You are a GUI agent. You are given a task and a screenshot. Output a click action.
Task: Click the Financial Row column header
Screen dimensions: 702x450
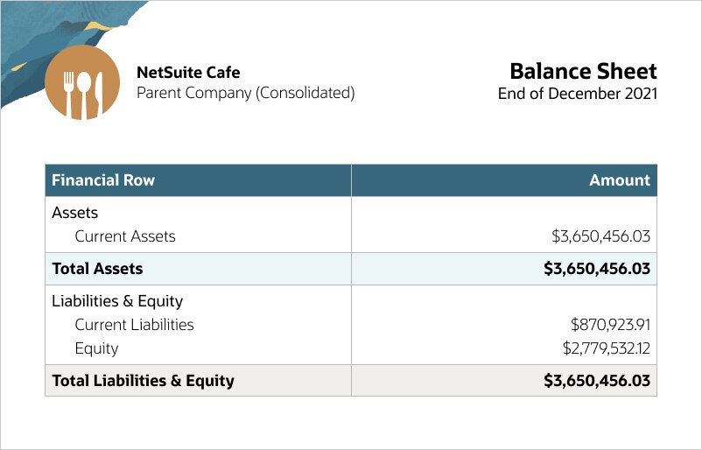click(103, 180)
